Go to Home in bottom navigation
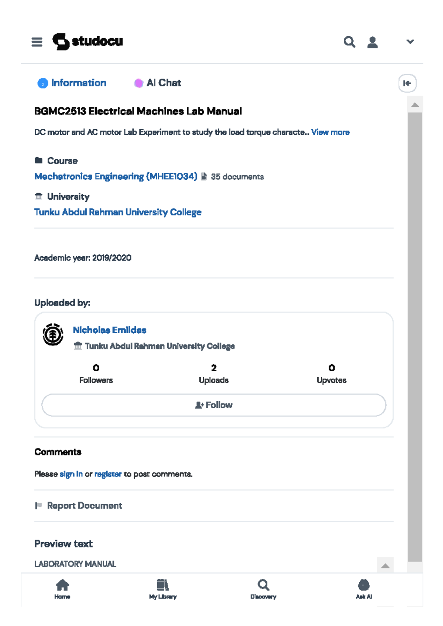The height and width of the screenshot is (626, 443). coord(62,589)
